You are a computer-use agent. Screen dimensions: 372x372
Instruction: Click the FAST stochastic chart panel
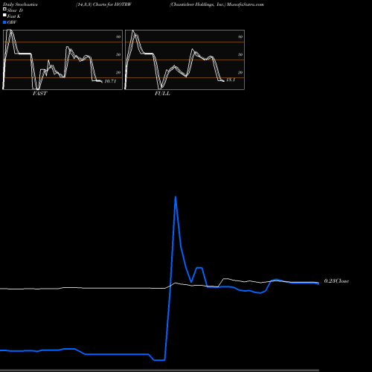(62, 60)
